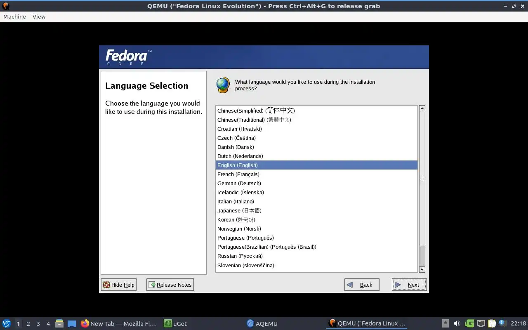Open the volume speaker tray icon

[x=457, y=323]
